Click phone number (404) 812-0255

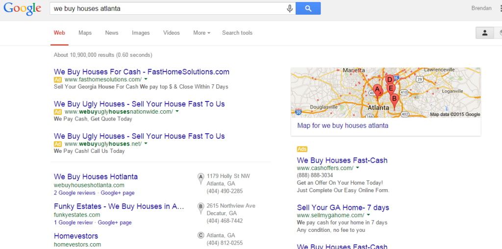225,243
